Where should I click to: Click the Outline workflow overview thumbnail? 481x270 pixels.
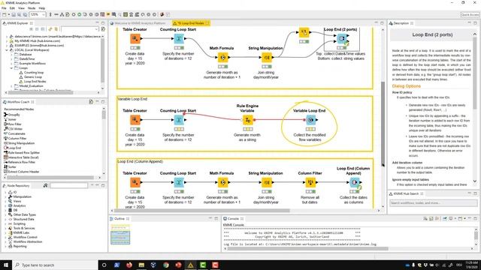coord(120,235)
